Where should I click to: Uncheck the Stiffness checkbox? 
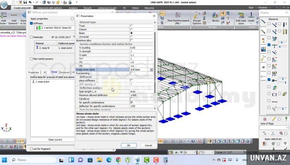pyautogui.click(x=31, y=23)
